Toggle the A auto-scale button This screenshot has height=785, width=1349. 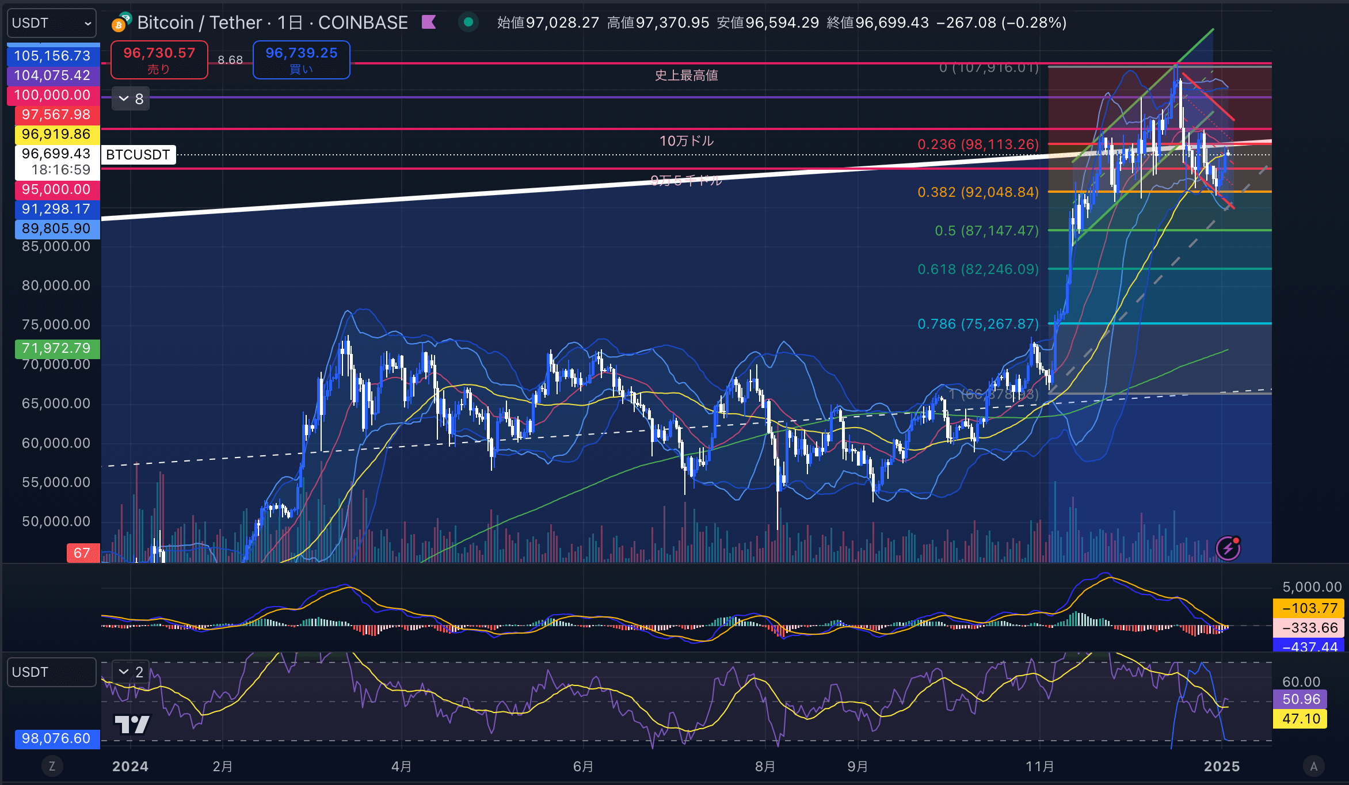pyautogui.click(x=1313, y=766)
